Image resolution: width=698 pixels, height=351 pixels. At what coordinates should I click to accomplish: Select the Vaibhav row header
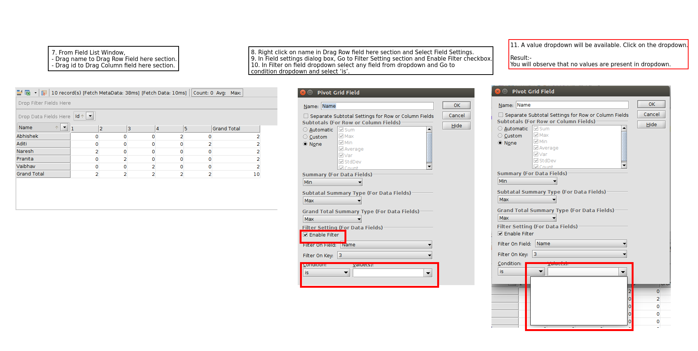point(43,166)
